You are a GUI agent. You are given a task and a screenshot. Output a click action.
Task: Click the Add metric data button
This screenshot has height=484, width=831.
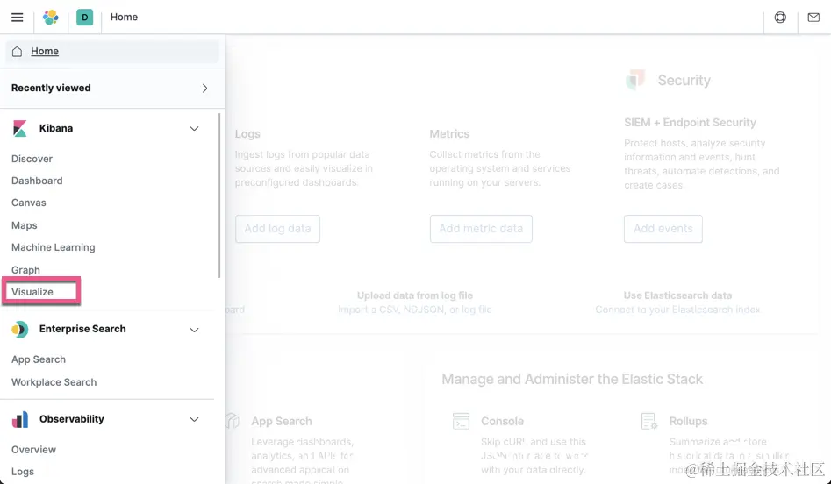[x=481, y=229]
